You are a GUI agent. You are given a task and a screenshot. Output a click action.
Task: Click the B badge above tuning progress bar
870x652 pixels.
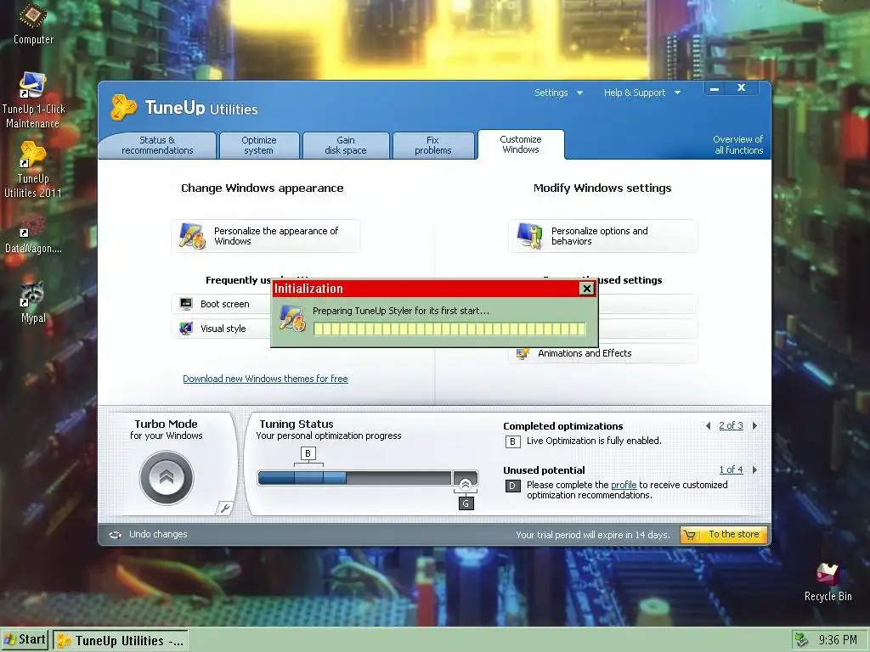tap(308, 453)
